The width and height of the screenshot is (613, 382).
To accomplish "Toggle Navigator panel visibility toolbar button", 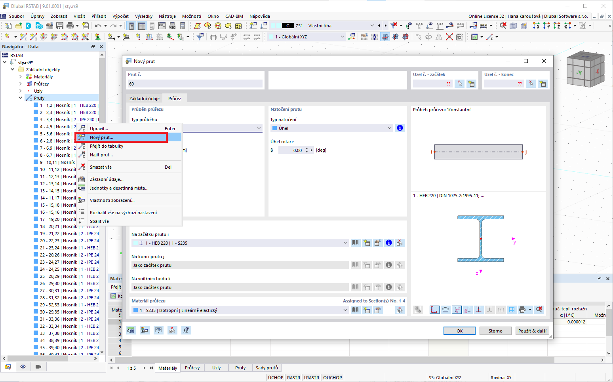I will click(131, 26).
